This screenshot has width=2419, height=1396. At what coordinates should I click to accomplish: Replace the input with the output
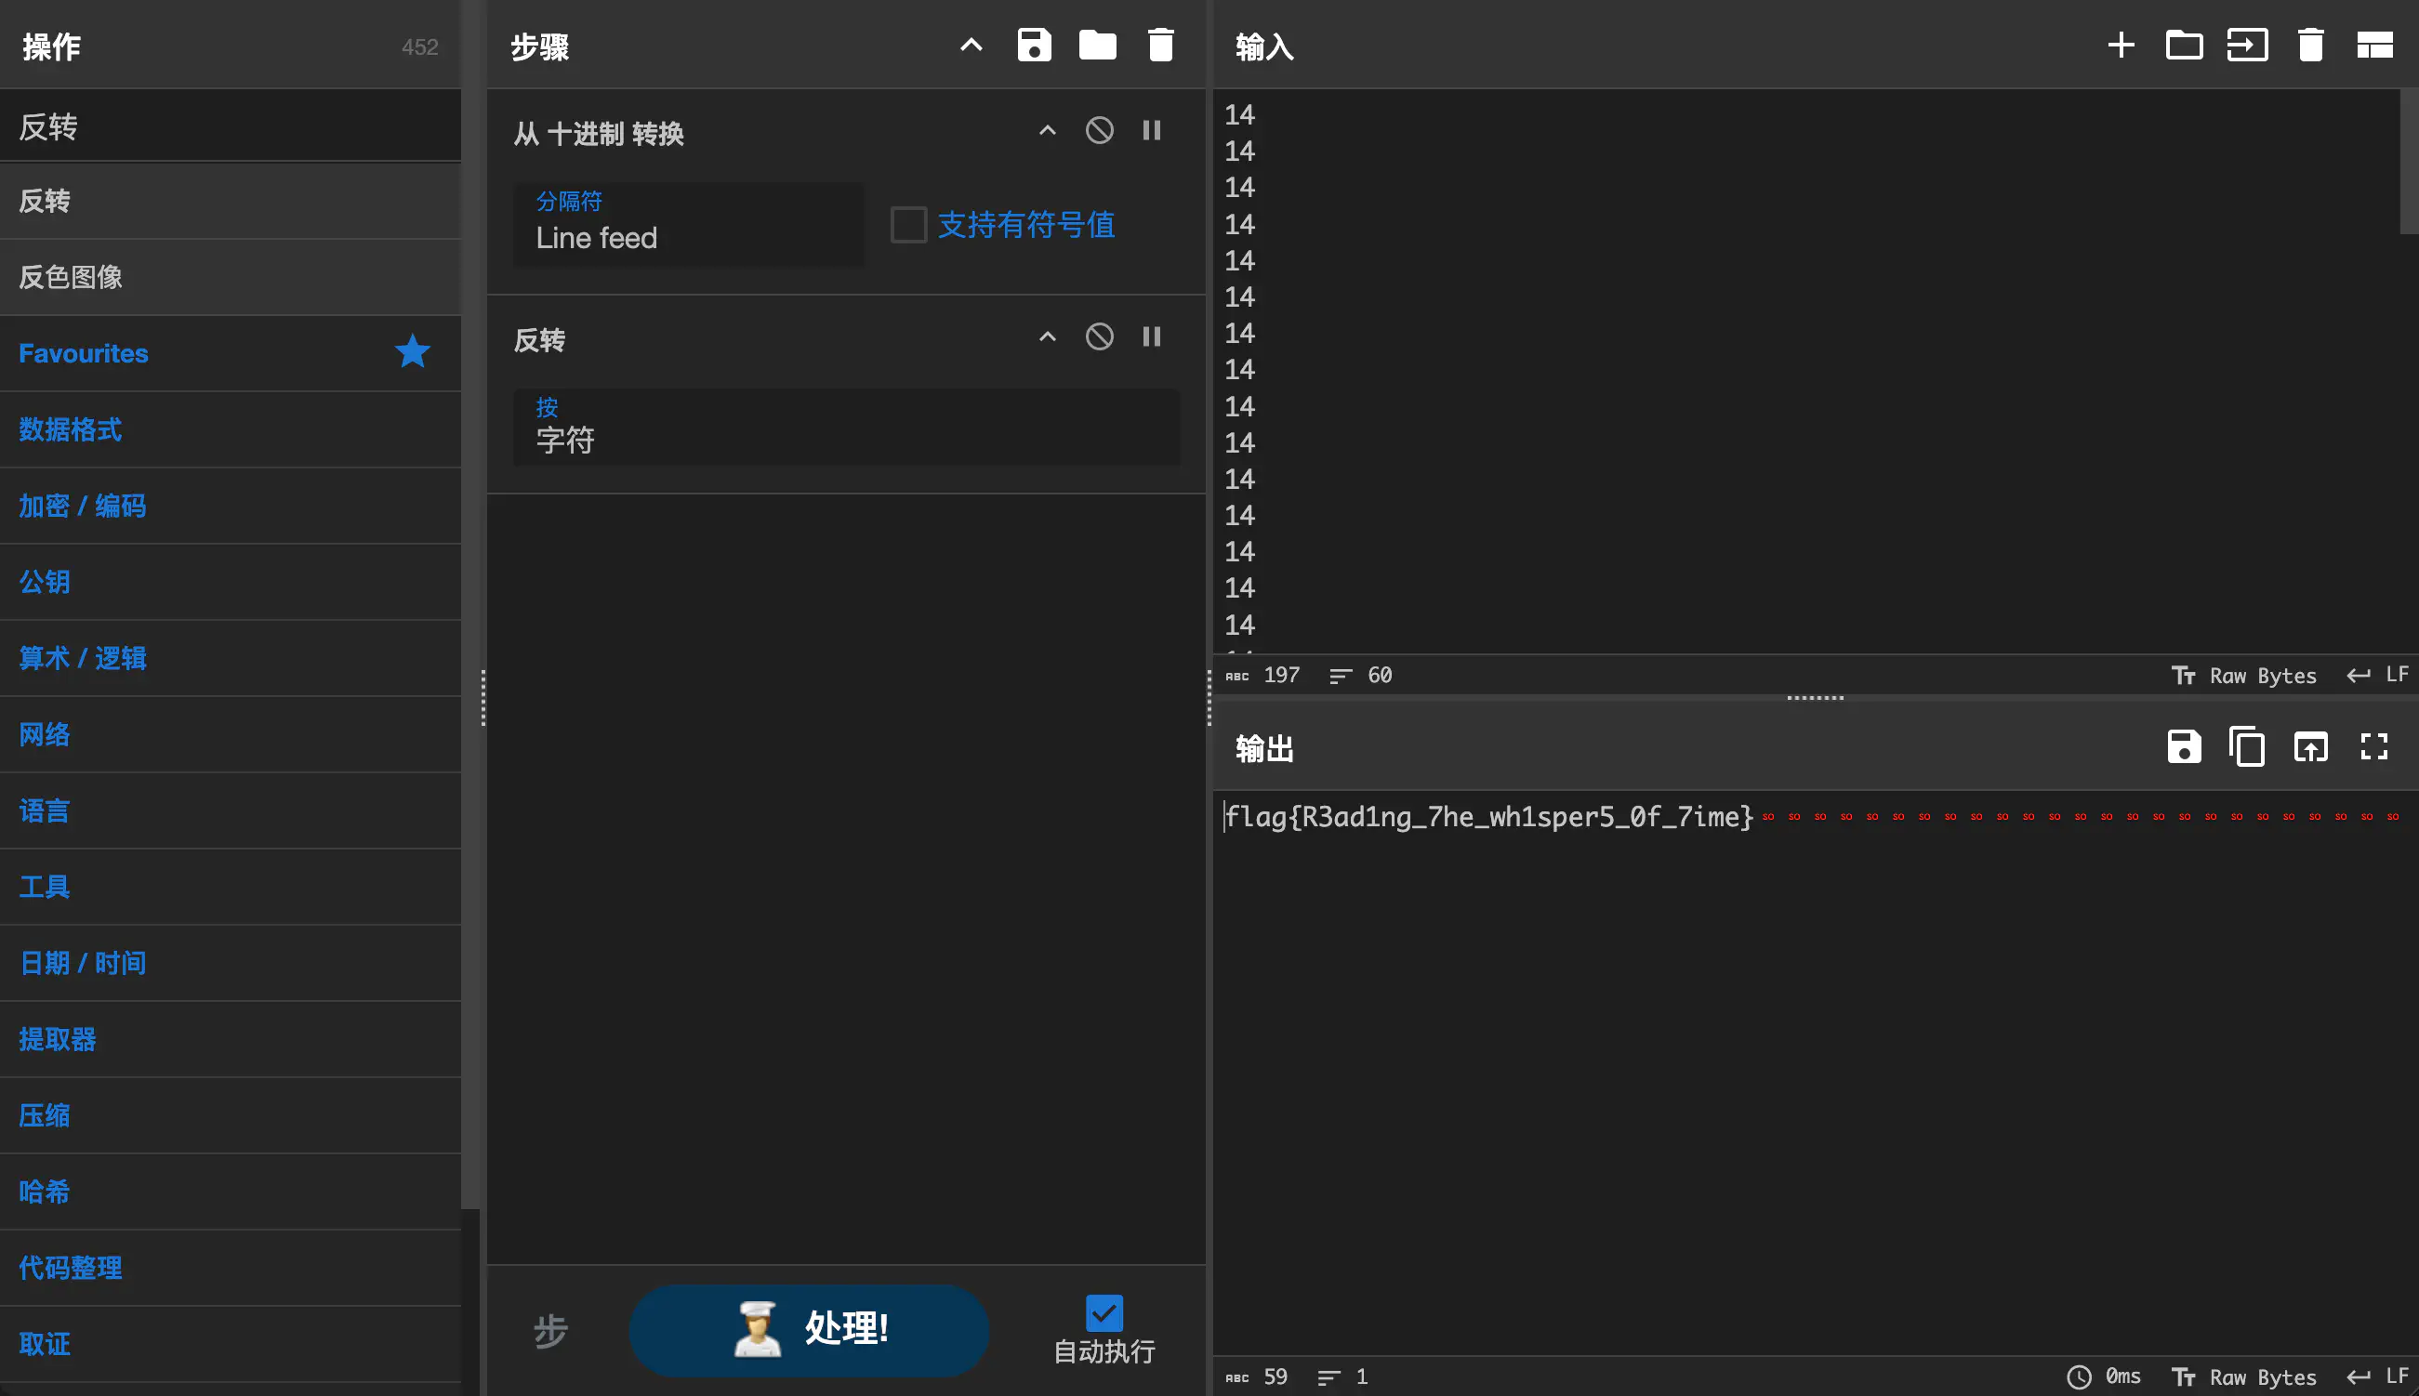[x=2309, y=747]
